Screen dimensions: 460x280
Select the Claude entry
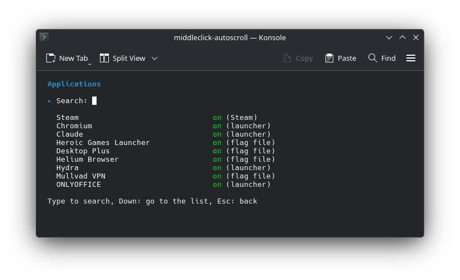pos(70,134)
